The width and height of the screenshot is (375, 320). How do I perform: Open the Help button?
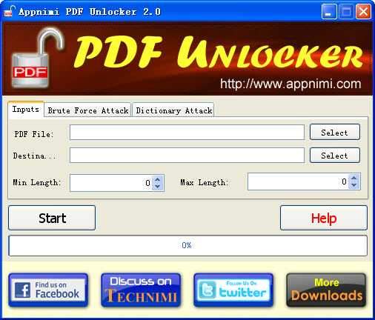tap(324, 218)
